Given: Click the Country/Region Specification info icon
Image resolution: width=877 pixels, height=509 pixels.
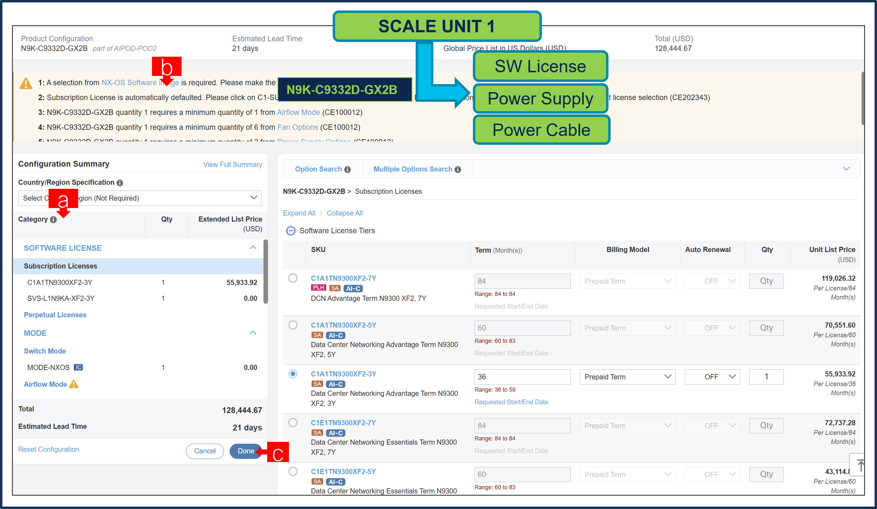Looking at the screenshot, I should pos(120,182).
